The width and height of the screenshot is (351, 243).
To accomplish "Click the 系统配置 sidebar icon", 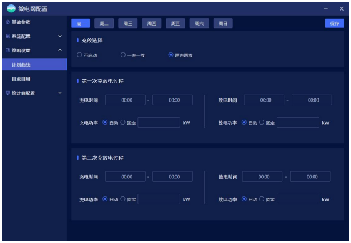I will click(8, 36).
